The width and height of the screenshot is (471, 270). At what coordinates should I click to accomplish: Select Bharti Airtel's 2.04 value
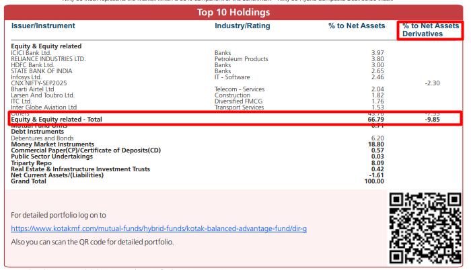[377, 89]
